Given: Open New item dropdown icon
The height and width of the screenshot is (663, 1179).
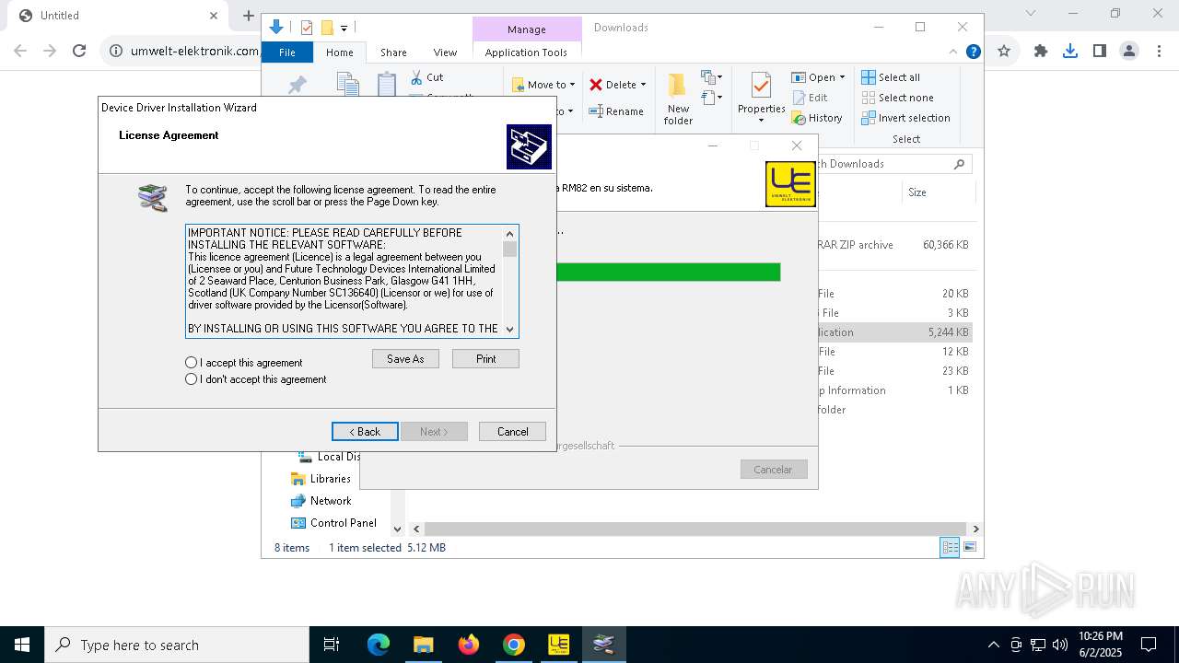Looking at the screenshot, I should click(712, 77).
